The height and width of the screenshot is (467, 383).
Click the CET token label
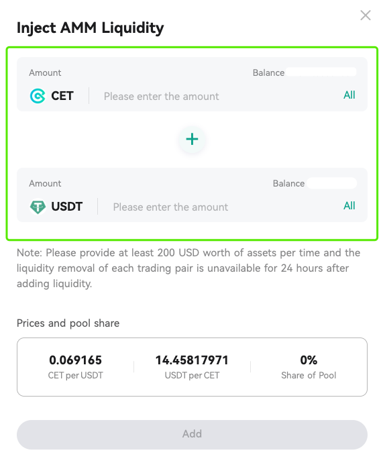point(62,96)
